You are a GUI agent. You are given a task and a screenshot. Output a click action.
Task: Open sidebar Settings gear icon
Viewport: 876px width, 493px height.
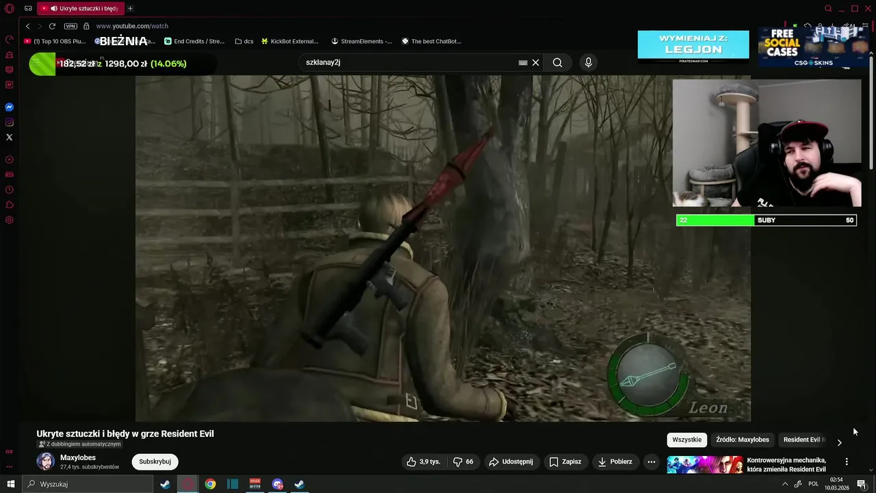[x=9, y=220]
